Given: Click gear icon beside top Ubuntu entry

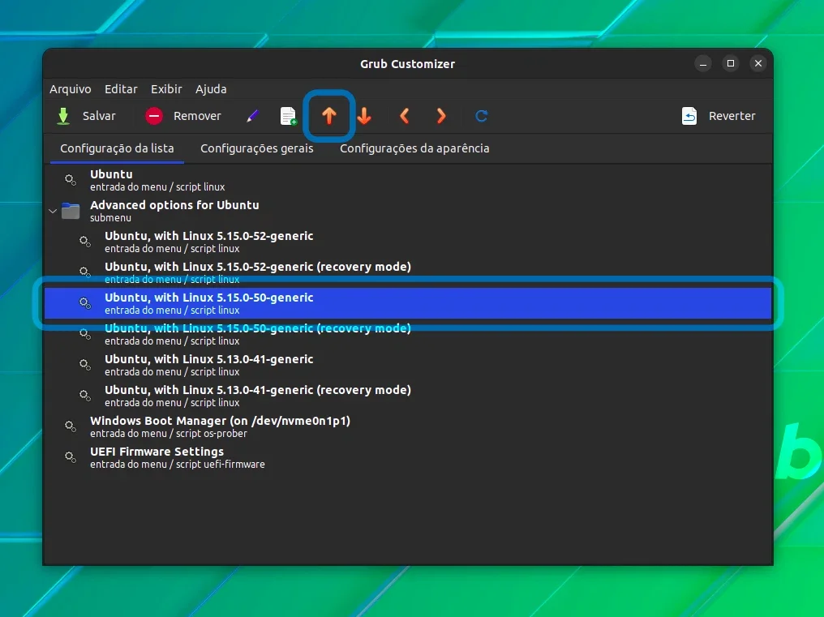Looking at the screenshot, I should (x=71, y=180).
